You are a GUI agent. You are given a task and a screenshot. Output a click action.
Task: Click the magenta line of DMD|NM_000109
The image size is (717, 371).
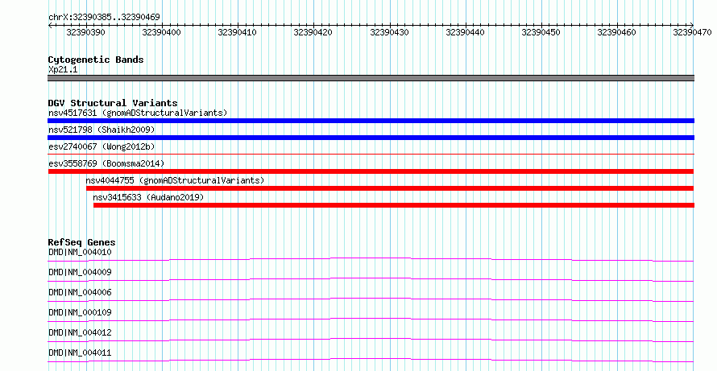coord(371,319)
